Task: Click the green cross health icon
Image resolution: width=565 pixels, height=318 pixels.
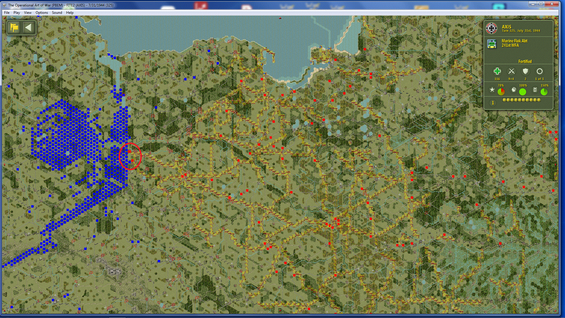Action: (x=497, y=71)
